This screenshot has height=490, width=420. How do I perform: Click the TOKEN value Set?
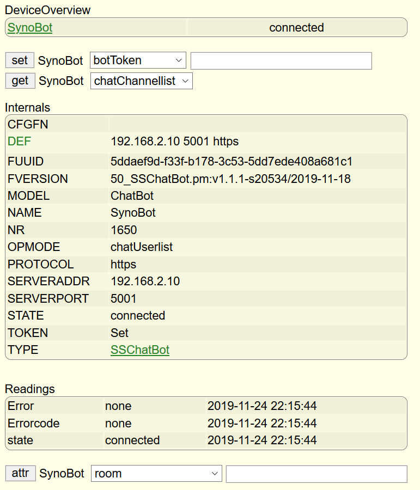point(119,333)
